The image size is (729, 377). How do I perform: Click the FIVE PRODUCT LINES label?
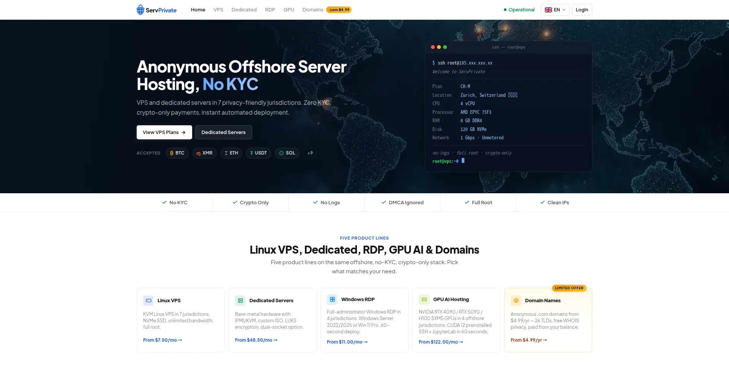tap(364, 238)
